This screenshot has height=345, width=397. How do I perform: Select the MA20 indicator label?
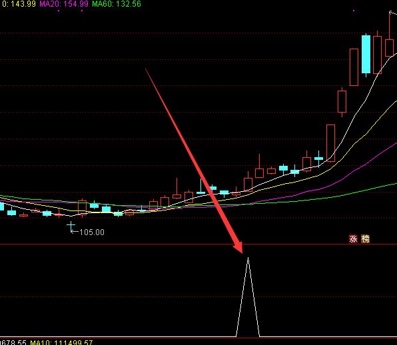click(64, 4)
